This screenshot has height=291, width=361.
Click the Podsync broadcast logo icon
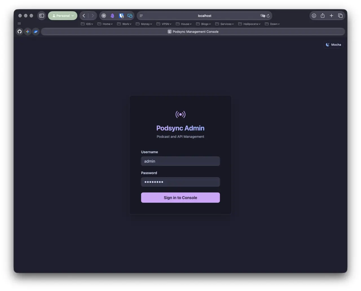(180, 114)
